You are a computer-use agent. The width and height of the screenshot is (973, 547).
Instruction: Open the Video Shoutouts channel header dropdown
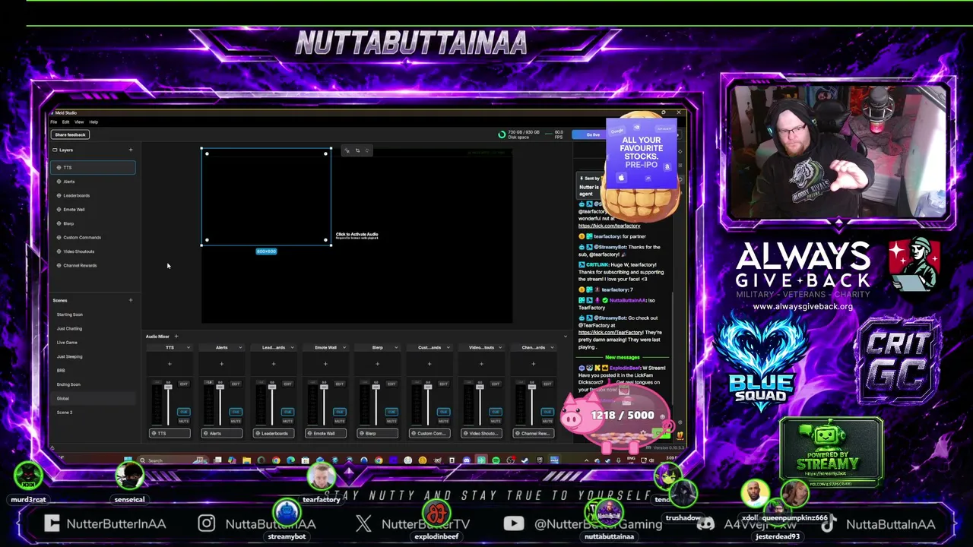(499, 348)
